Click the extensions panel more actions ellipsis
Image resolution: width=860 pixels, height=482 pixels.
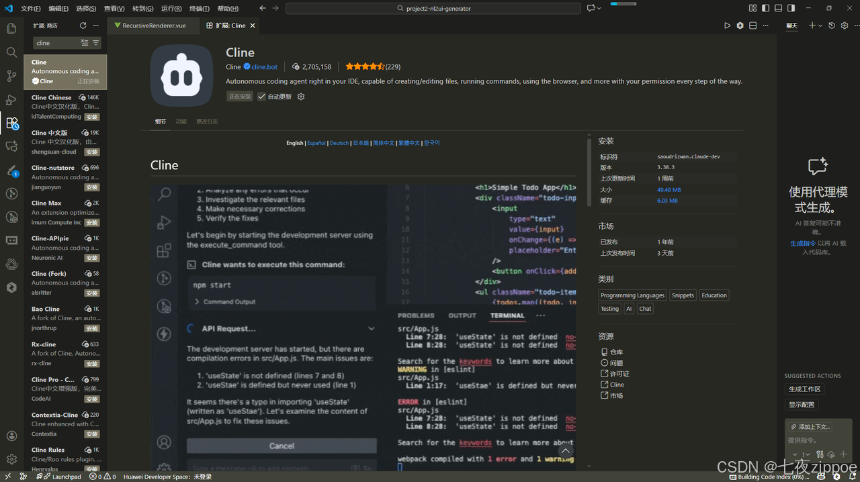96,26
